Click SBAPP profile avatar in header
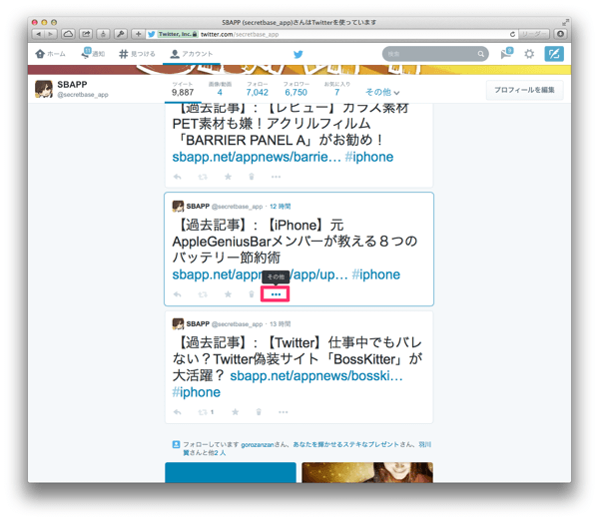Viewport: 599px width, 521px height. pos(44,89)
